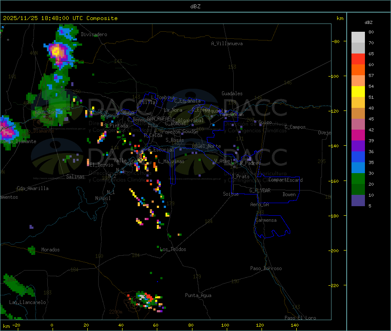Click the Carmensa map label

tap(266, 220)
